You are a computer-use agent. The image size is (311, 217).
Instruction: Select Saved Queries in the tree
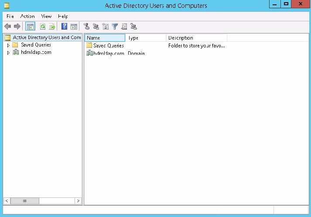point(36,45)
